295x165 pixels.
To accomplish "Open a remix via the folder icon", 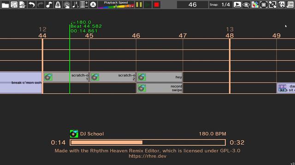I will 5,5.
